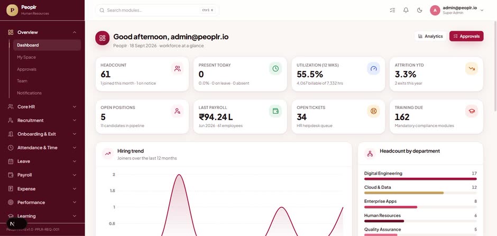Screen dimensions: 497x236
Task: Open Notifications in the sidebar
Action: (29, 93)
